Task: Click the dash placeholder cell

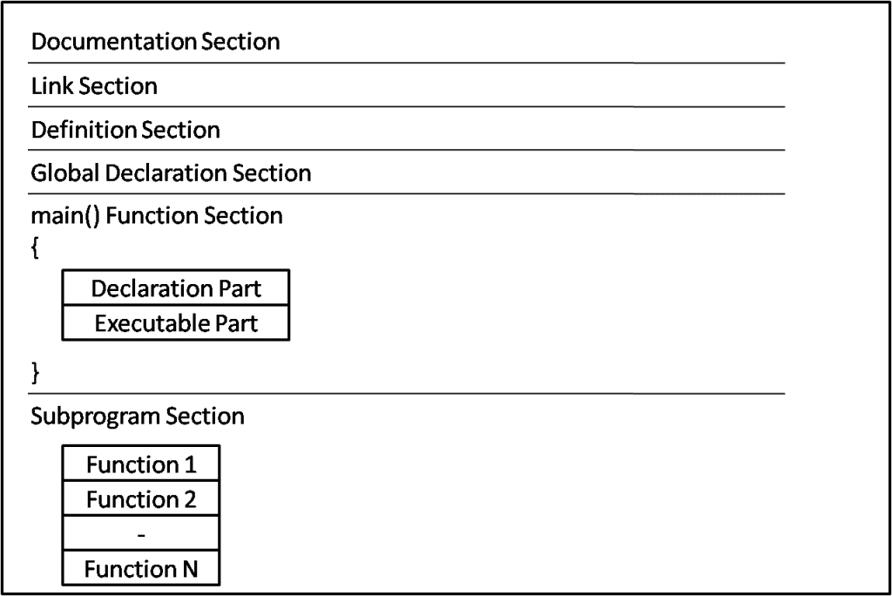Action: tap(141, 533)
